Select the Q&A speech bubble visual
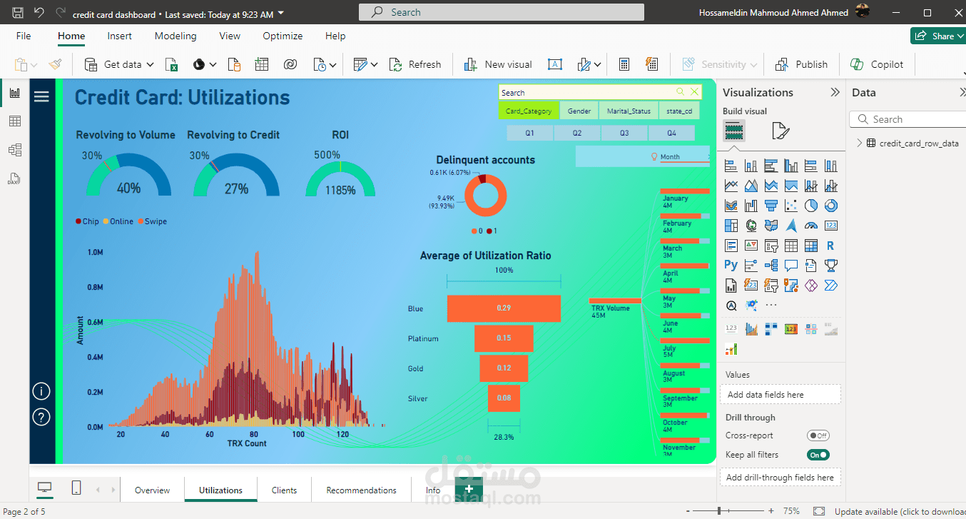 (x=791, y=266)
